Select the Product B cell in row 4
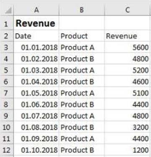The width and height of the screenshot is (151, 157). [82, 59]
